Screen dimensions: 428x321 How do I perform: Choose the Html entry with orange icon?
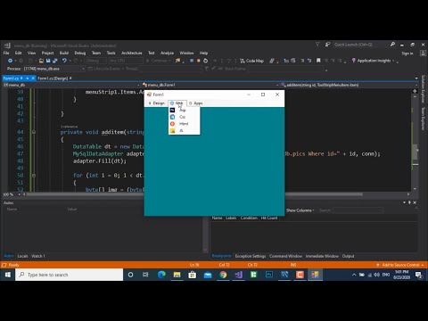[x=184, y=124]
